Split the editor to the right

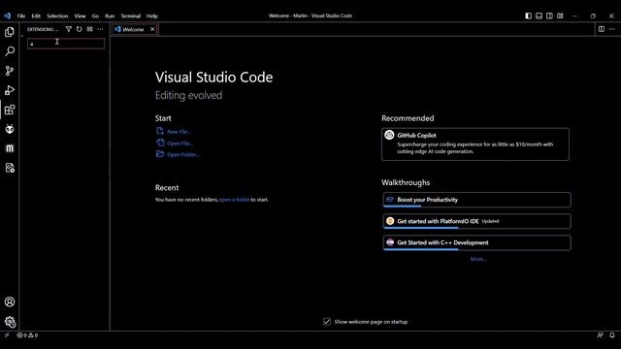tap(602, 29)
